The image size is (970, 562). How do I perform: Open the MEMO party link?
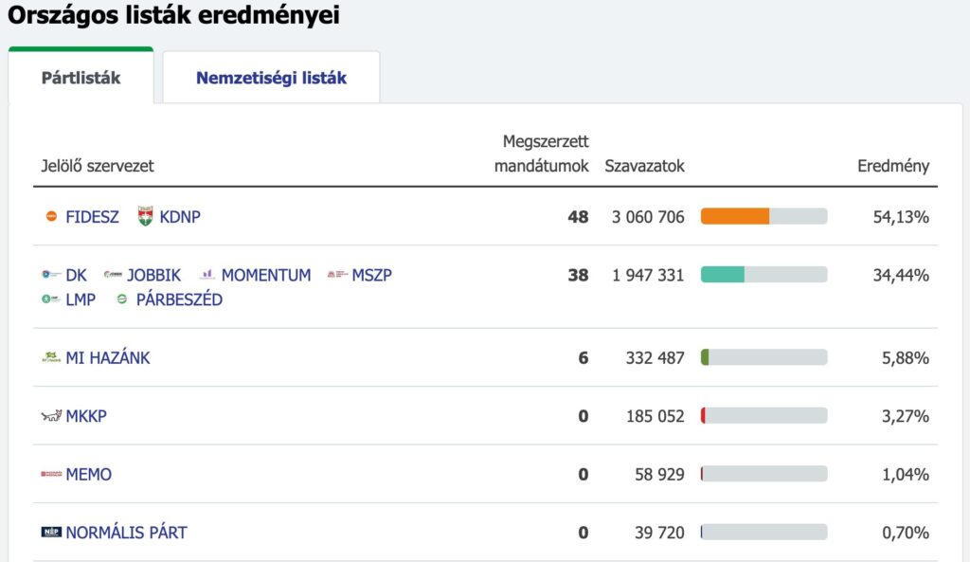pos(88,475)
